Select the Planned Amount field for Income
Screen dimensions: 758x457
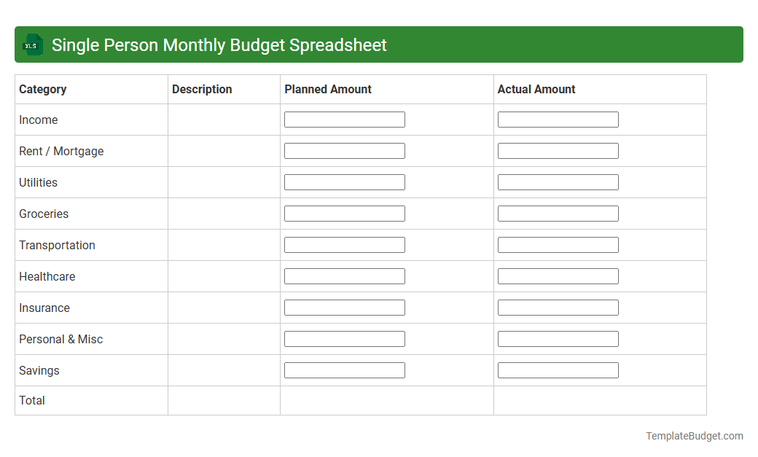pyautogui.click(x=345, y=119)
